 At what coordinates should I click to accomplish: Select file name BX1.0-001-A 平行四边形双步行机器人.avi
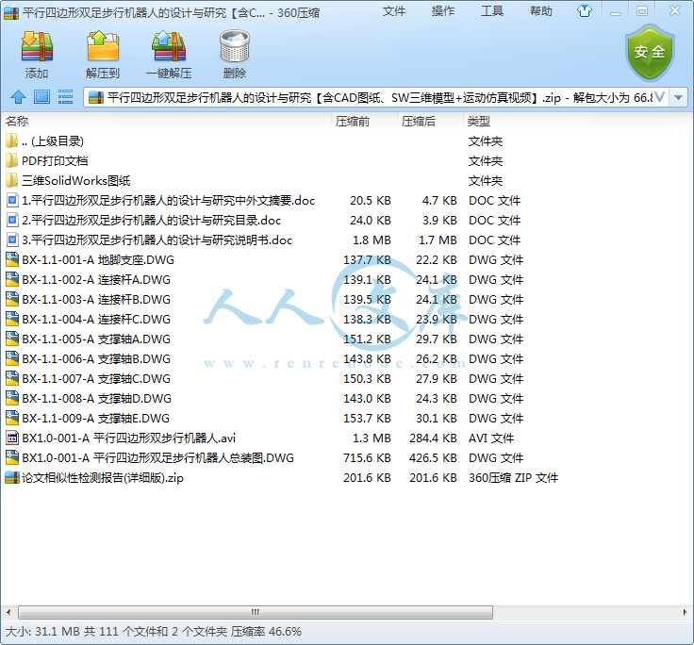128,438
